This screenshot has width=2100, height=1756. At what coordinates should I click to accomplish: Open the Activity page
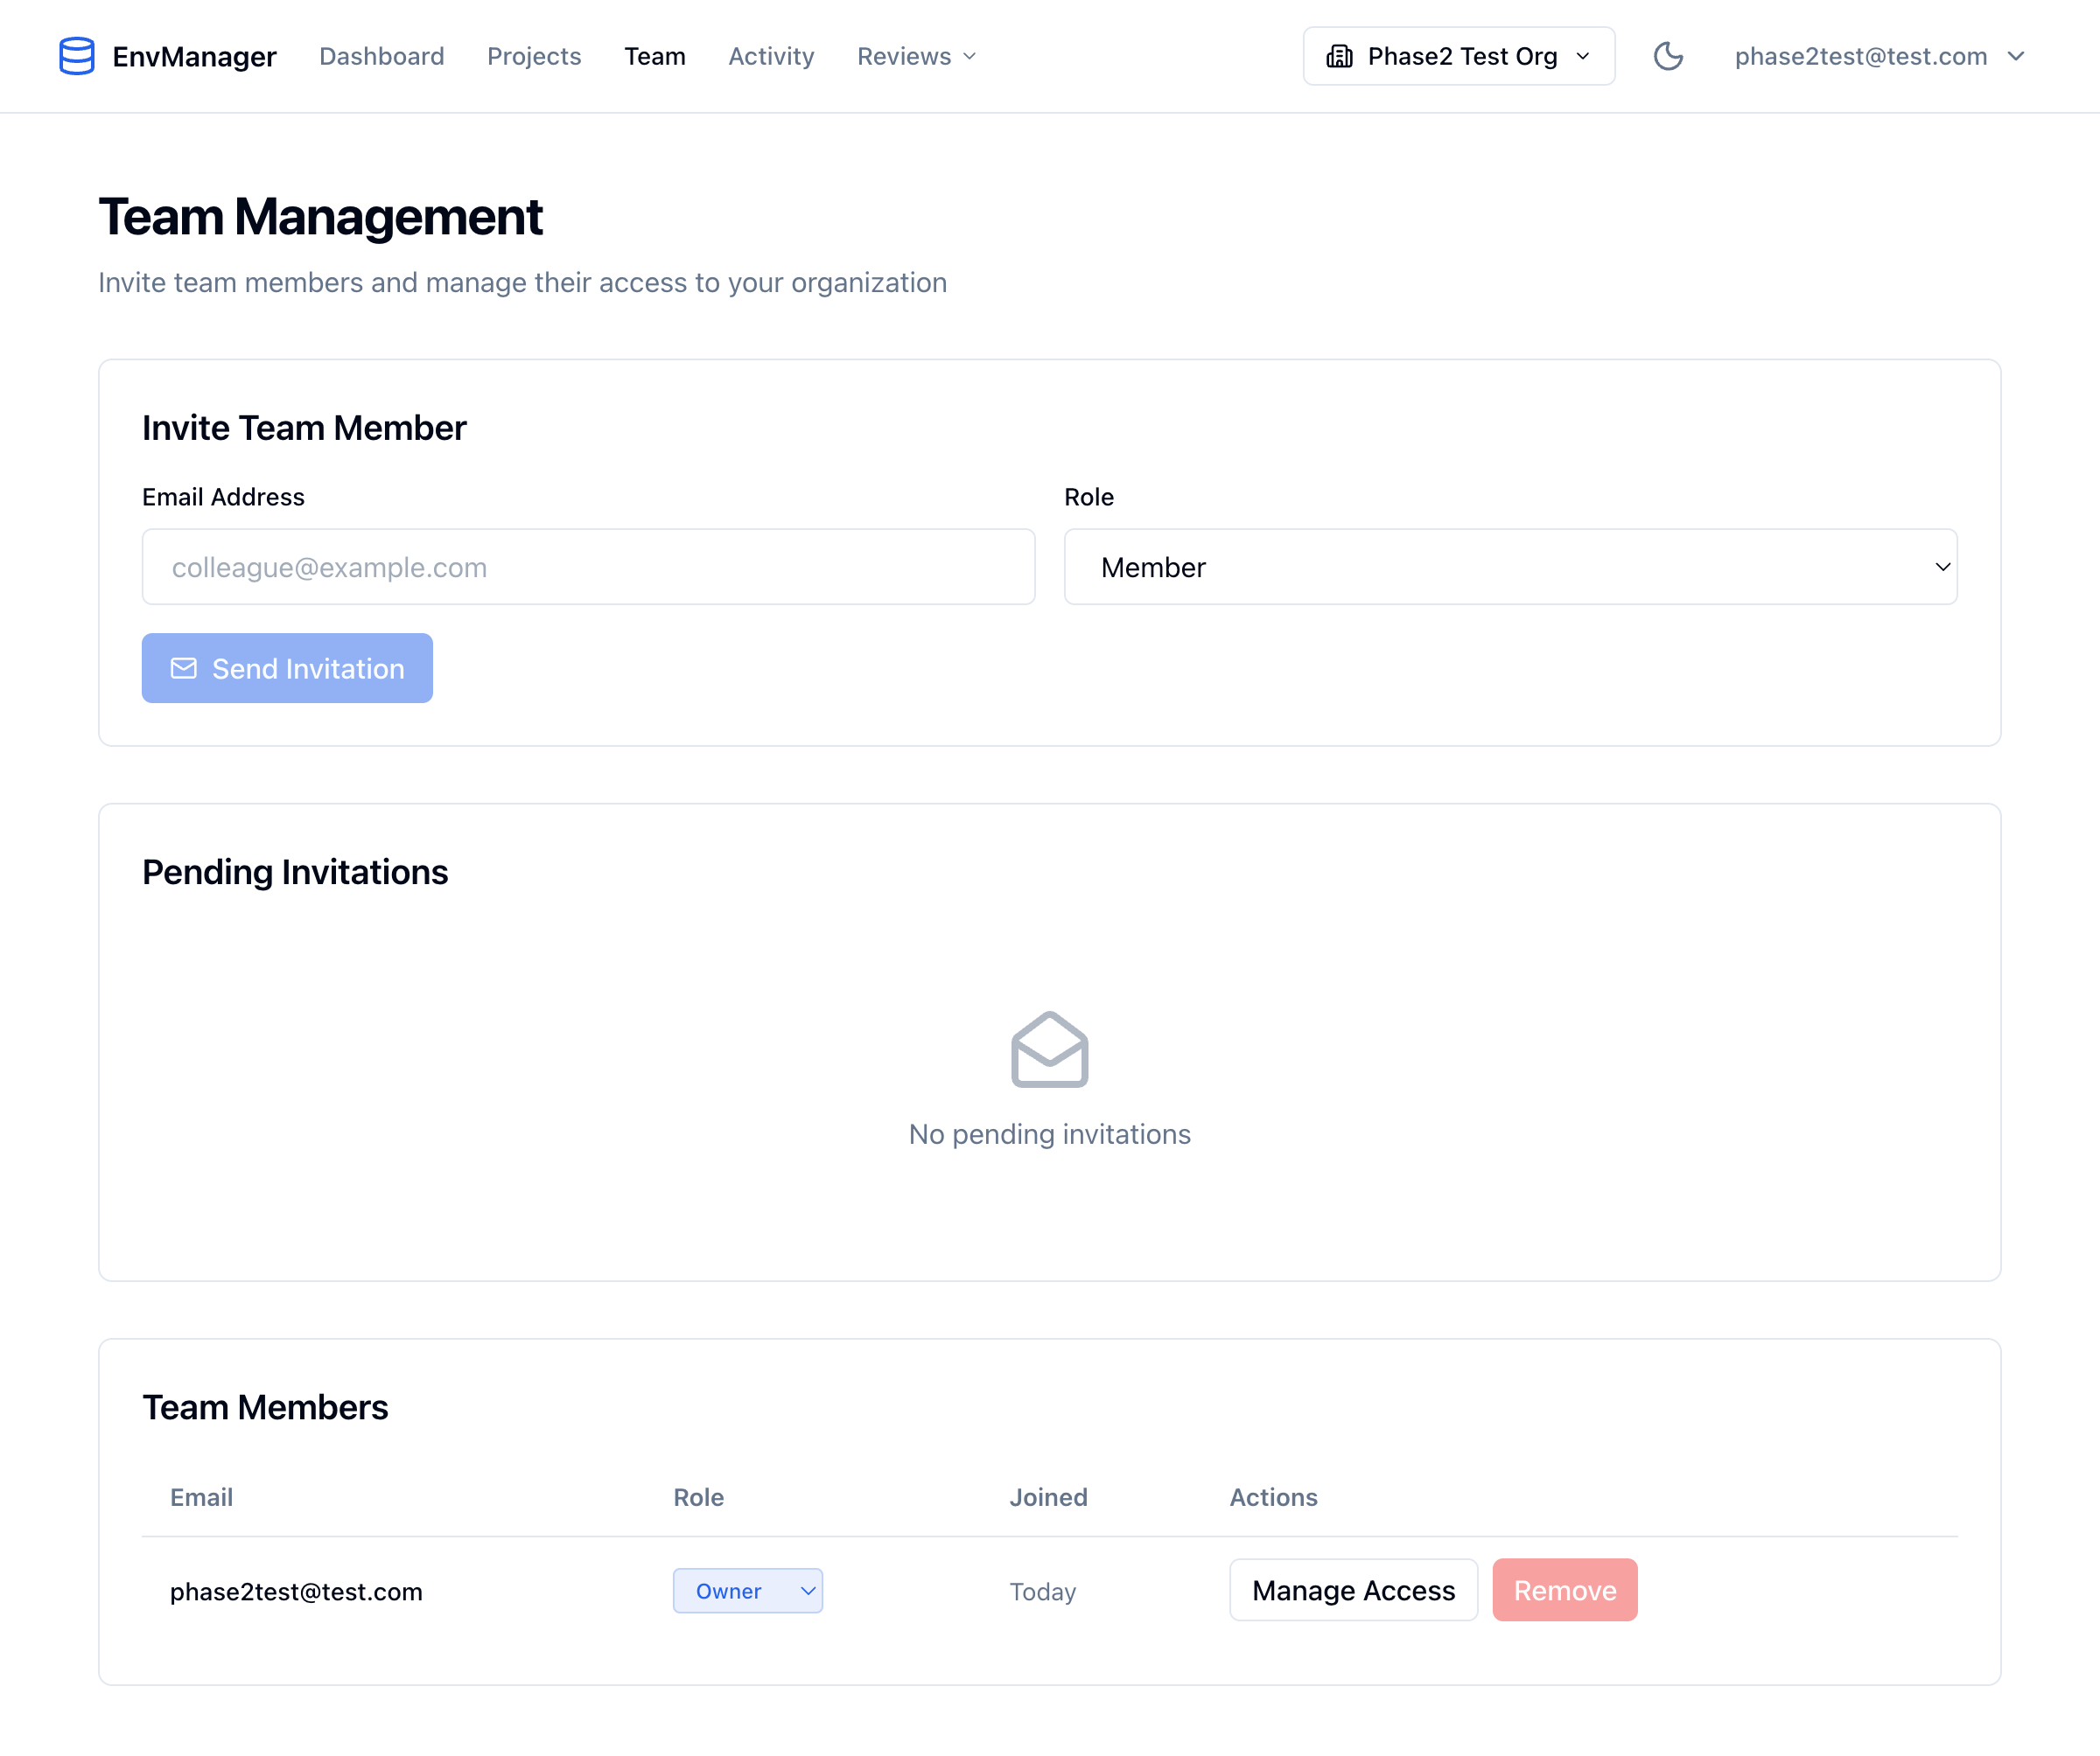point(771,56)
